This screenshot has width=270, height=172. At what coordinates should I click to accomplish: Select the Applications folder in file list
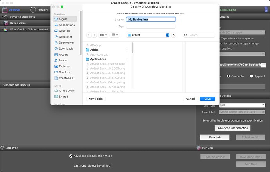[107, 59]
